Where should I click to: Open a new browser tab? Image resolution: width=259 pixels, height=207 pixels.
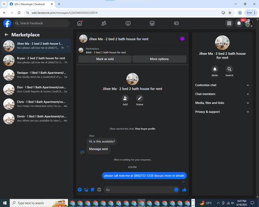point(59,4)
